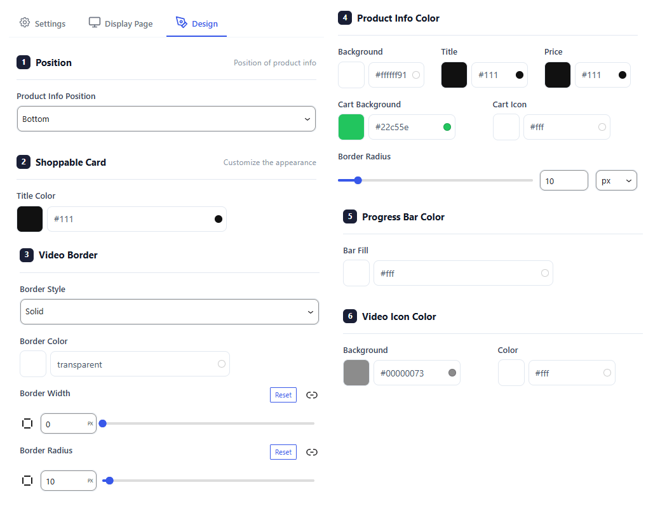Edit the Price hex color field
660x506 pixels.
(603, 75)
